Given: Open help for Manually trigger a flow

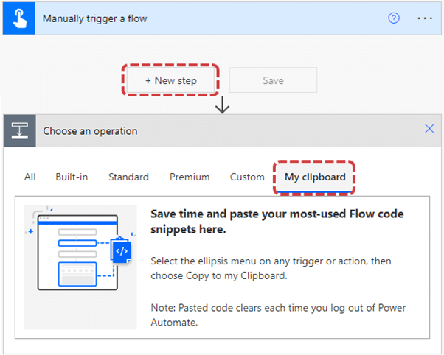Looking at the screenshot, I should coord(394,18).
